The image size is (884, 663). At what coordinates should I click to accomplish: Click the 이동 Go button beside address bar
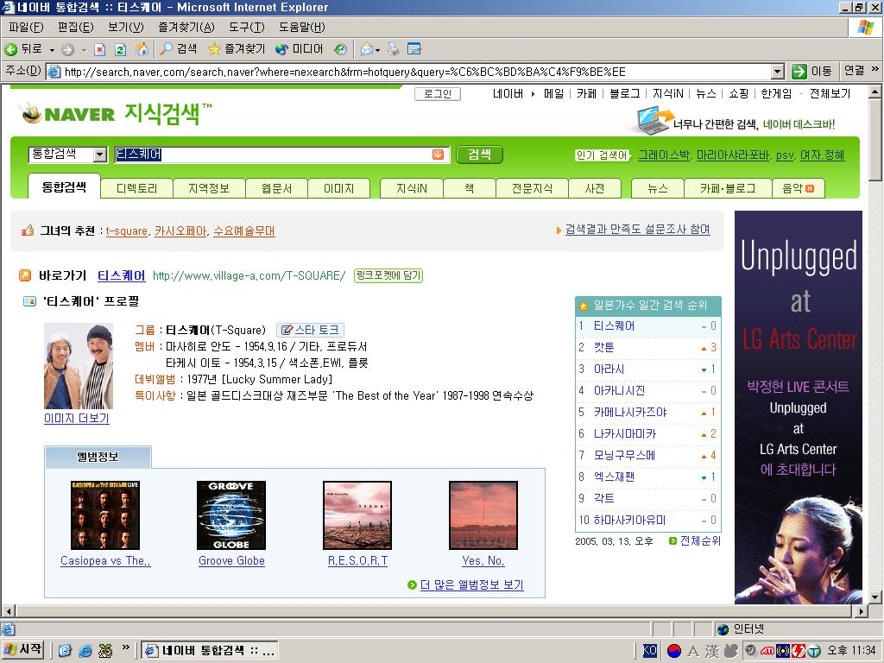(811, 72)
